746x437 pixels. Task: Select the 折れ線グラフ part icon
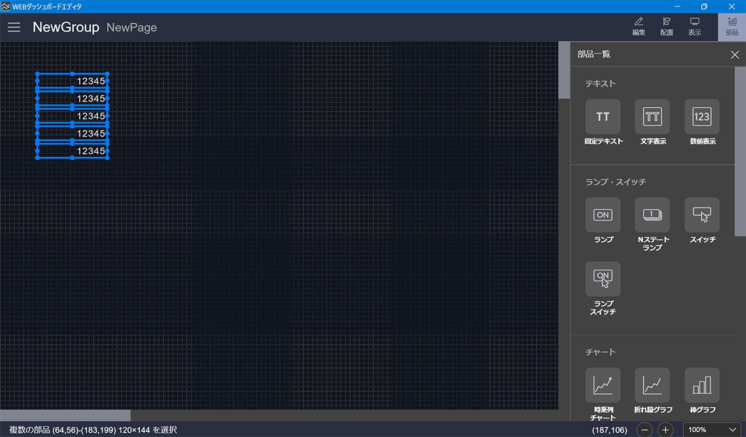pyautogui.click(x=652, y=385)
